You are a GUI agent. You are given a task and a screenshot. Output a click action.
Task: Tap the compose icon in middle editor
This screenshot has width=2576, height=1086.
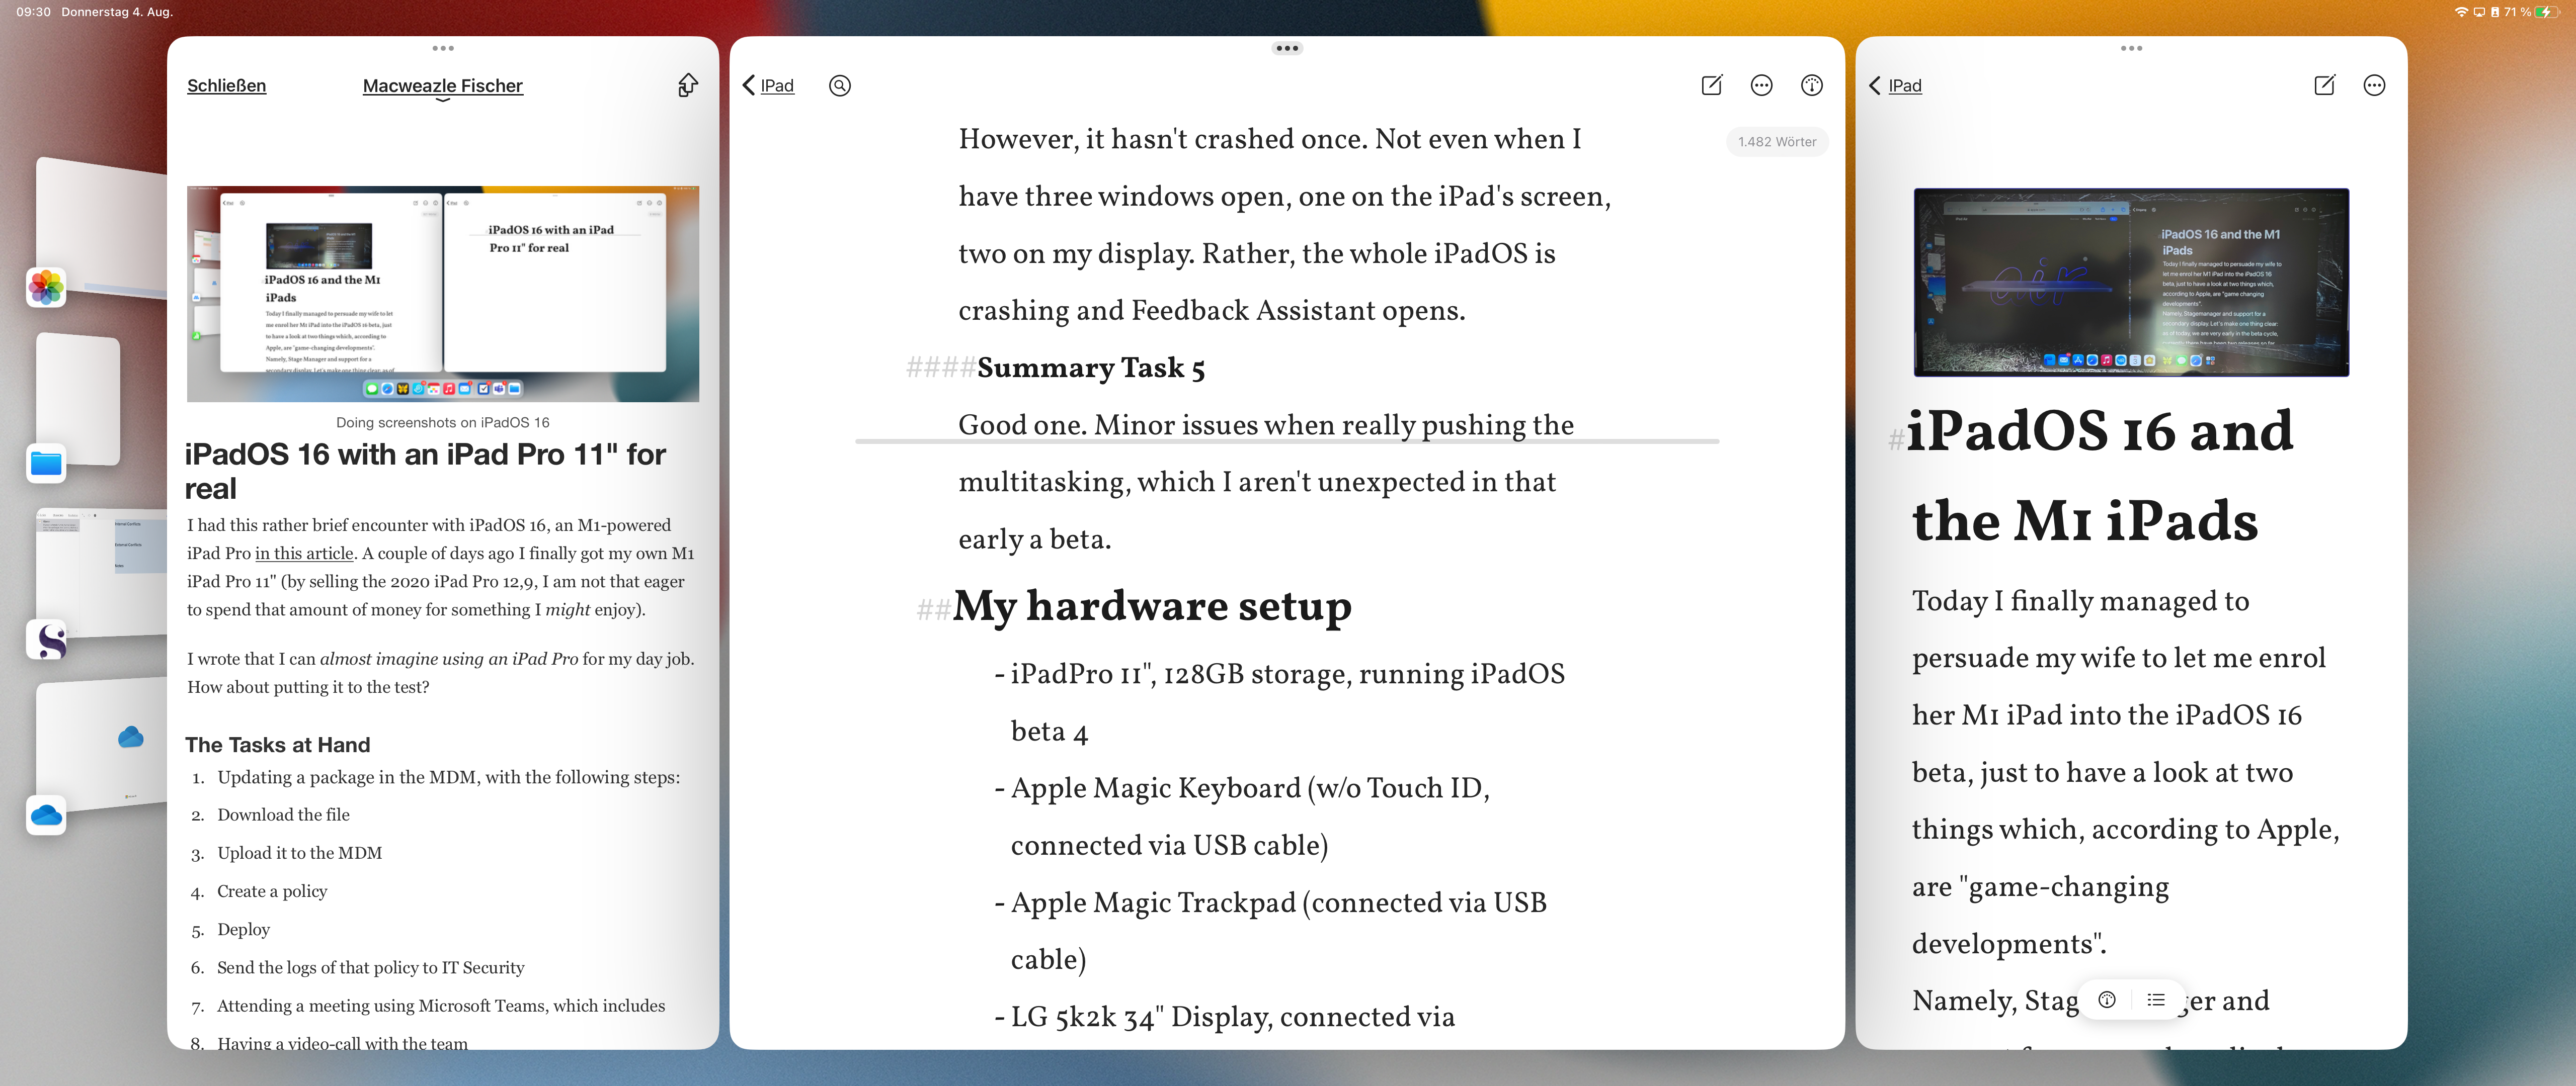[1711, 85]
